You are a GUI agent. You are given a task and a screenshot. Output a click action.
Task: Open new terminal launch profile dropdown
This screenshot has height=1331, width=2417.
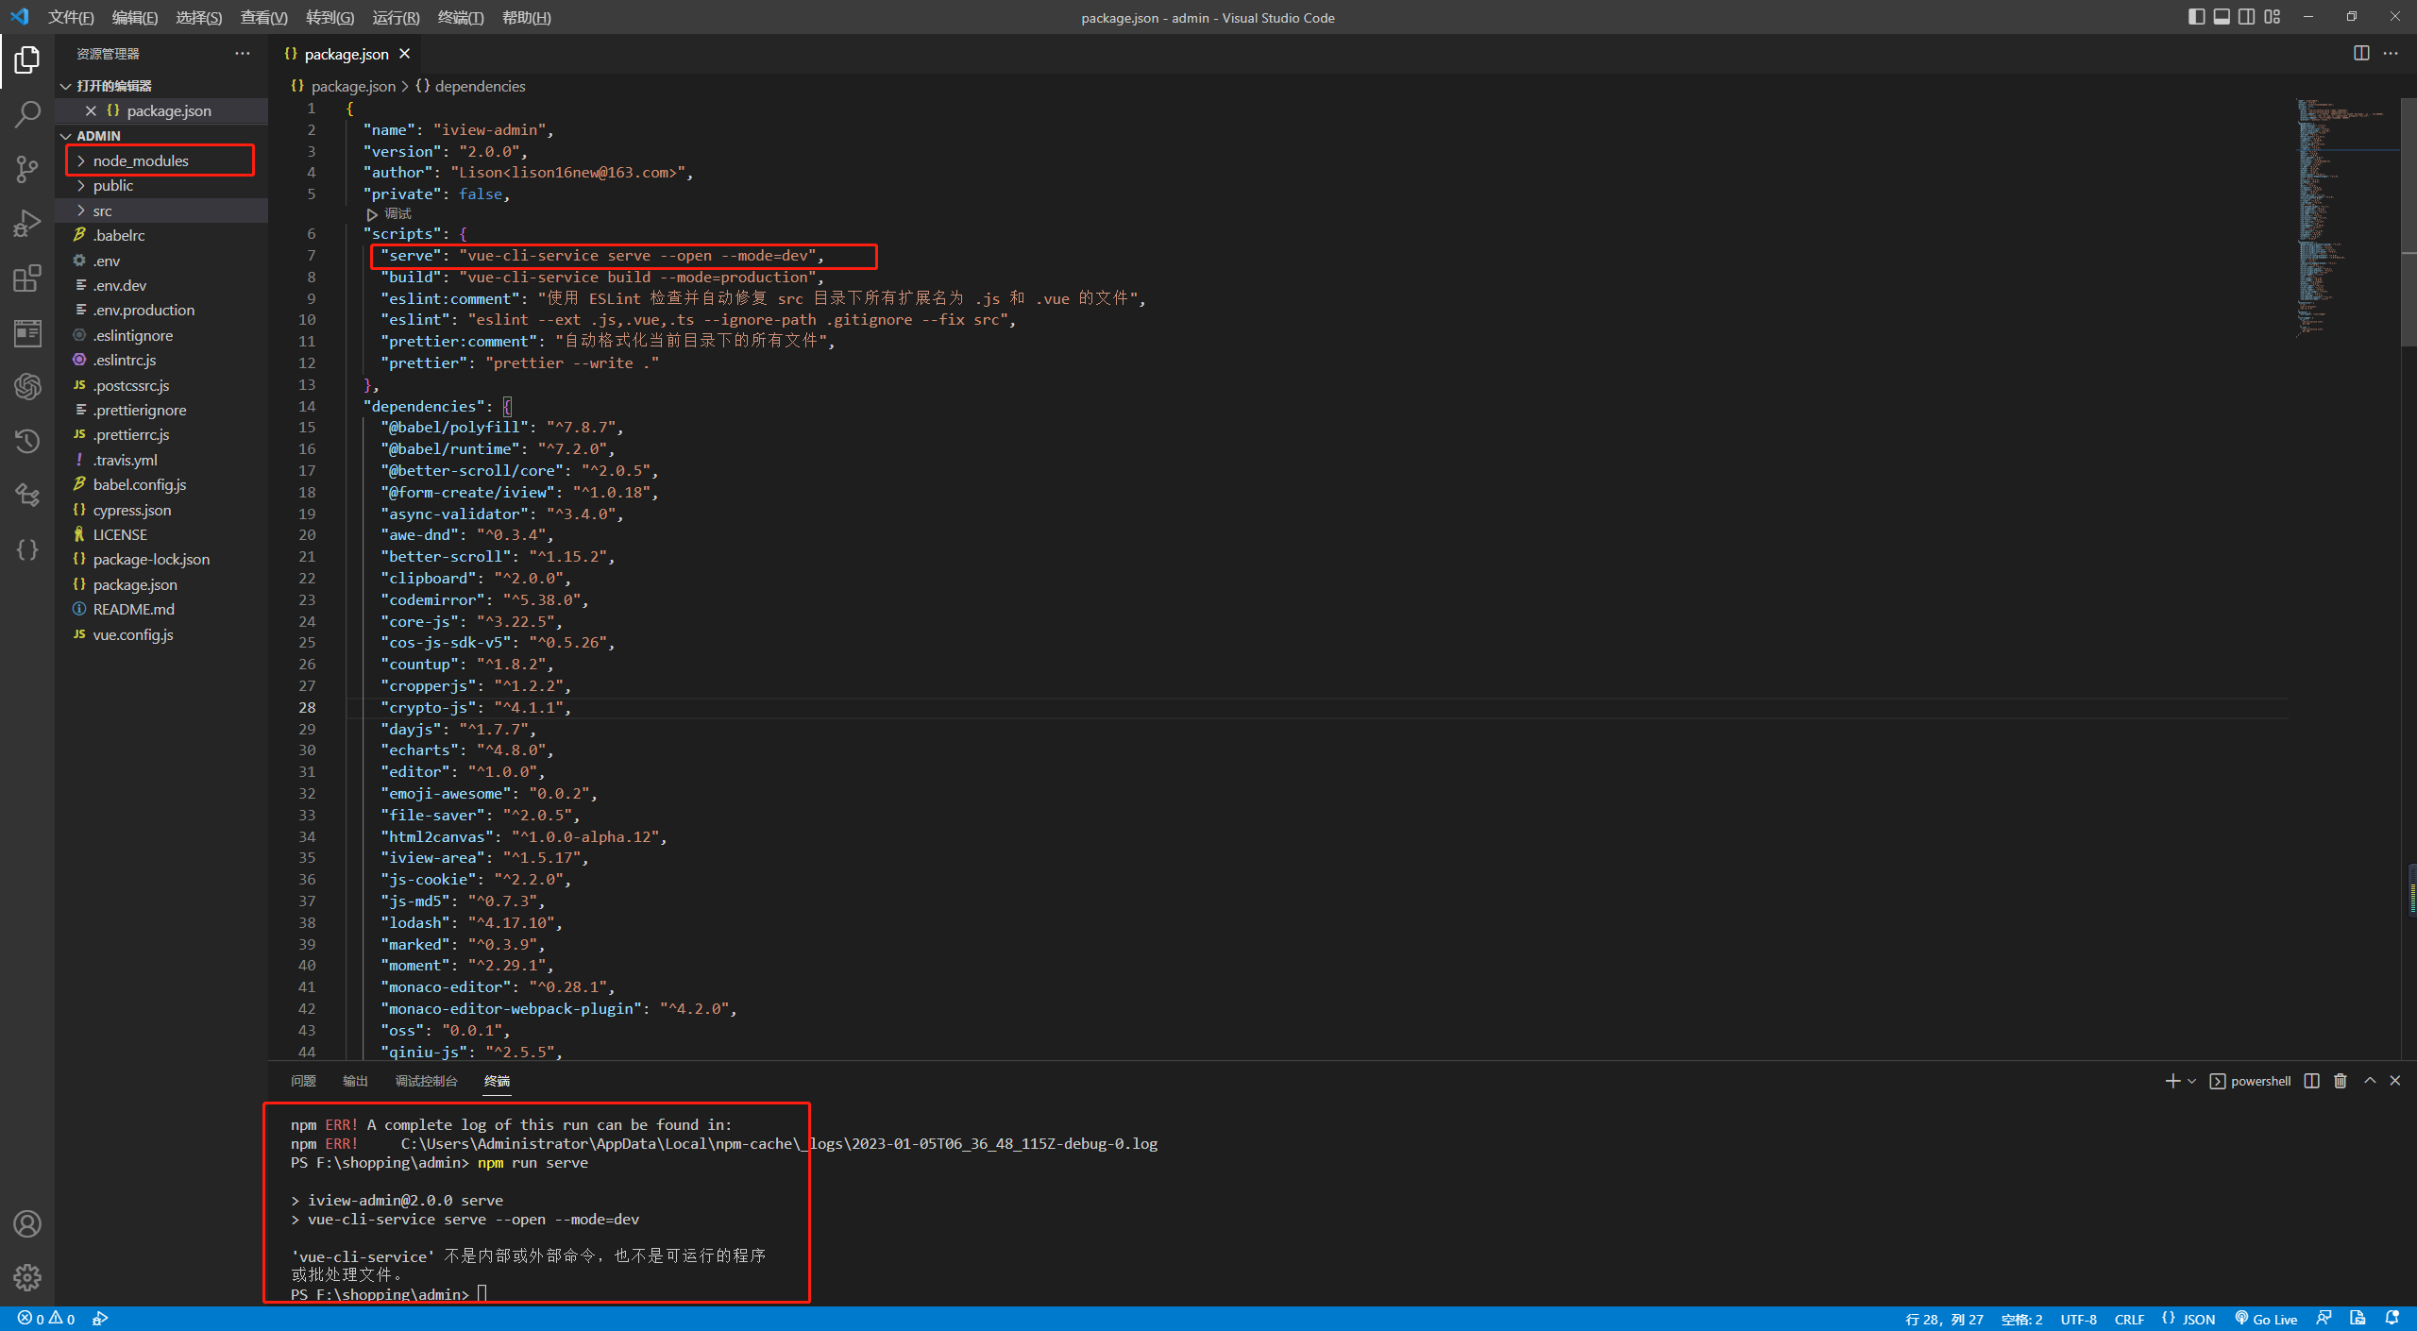(x=2191, y=1081)
